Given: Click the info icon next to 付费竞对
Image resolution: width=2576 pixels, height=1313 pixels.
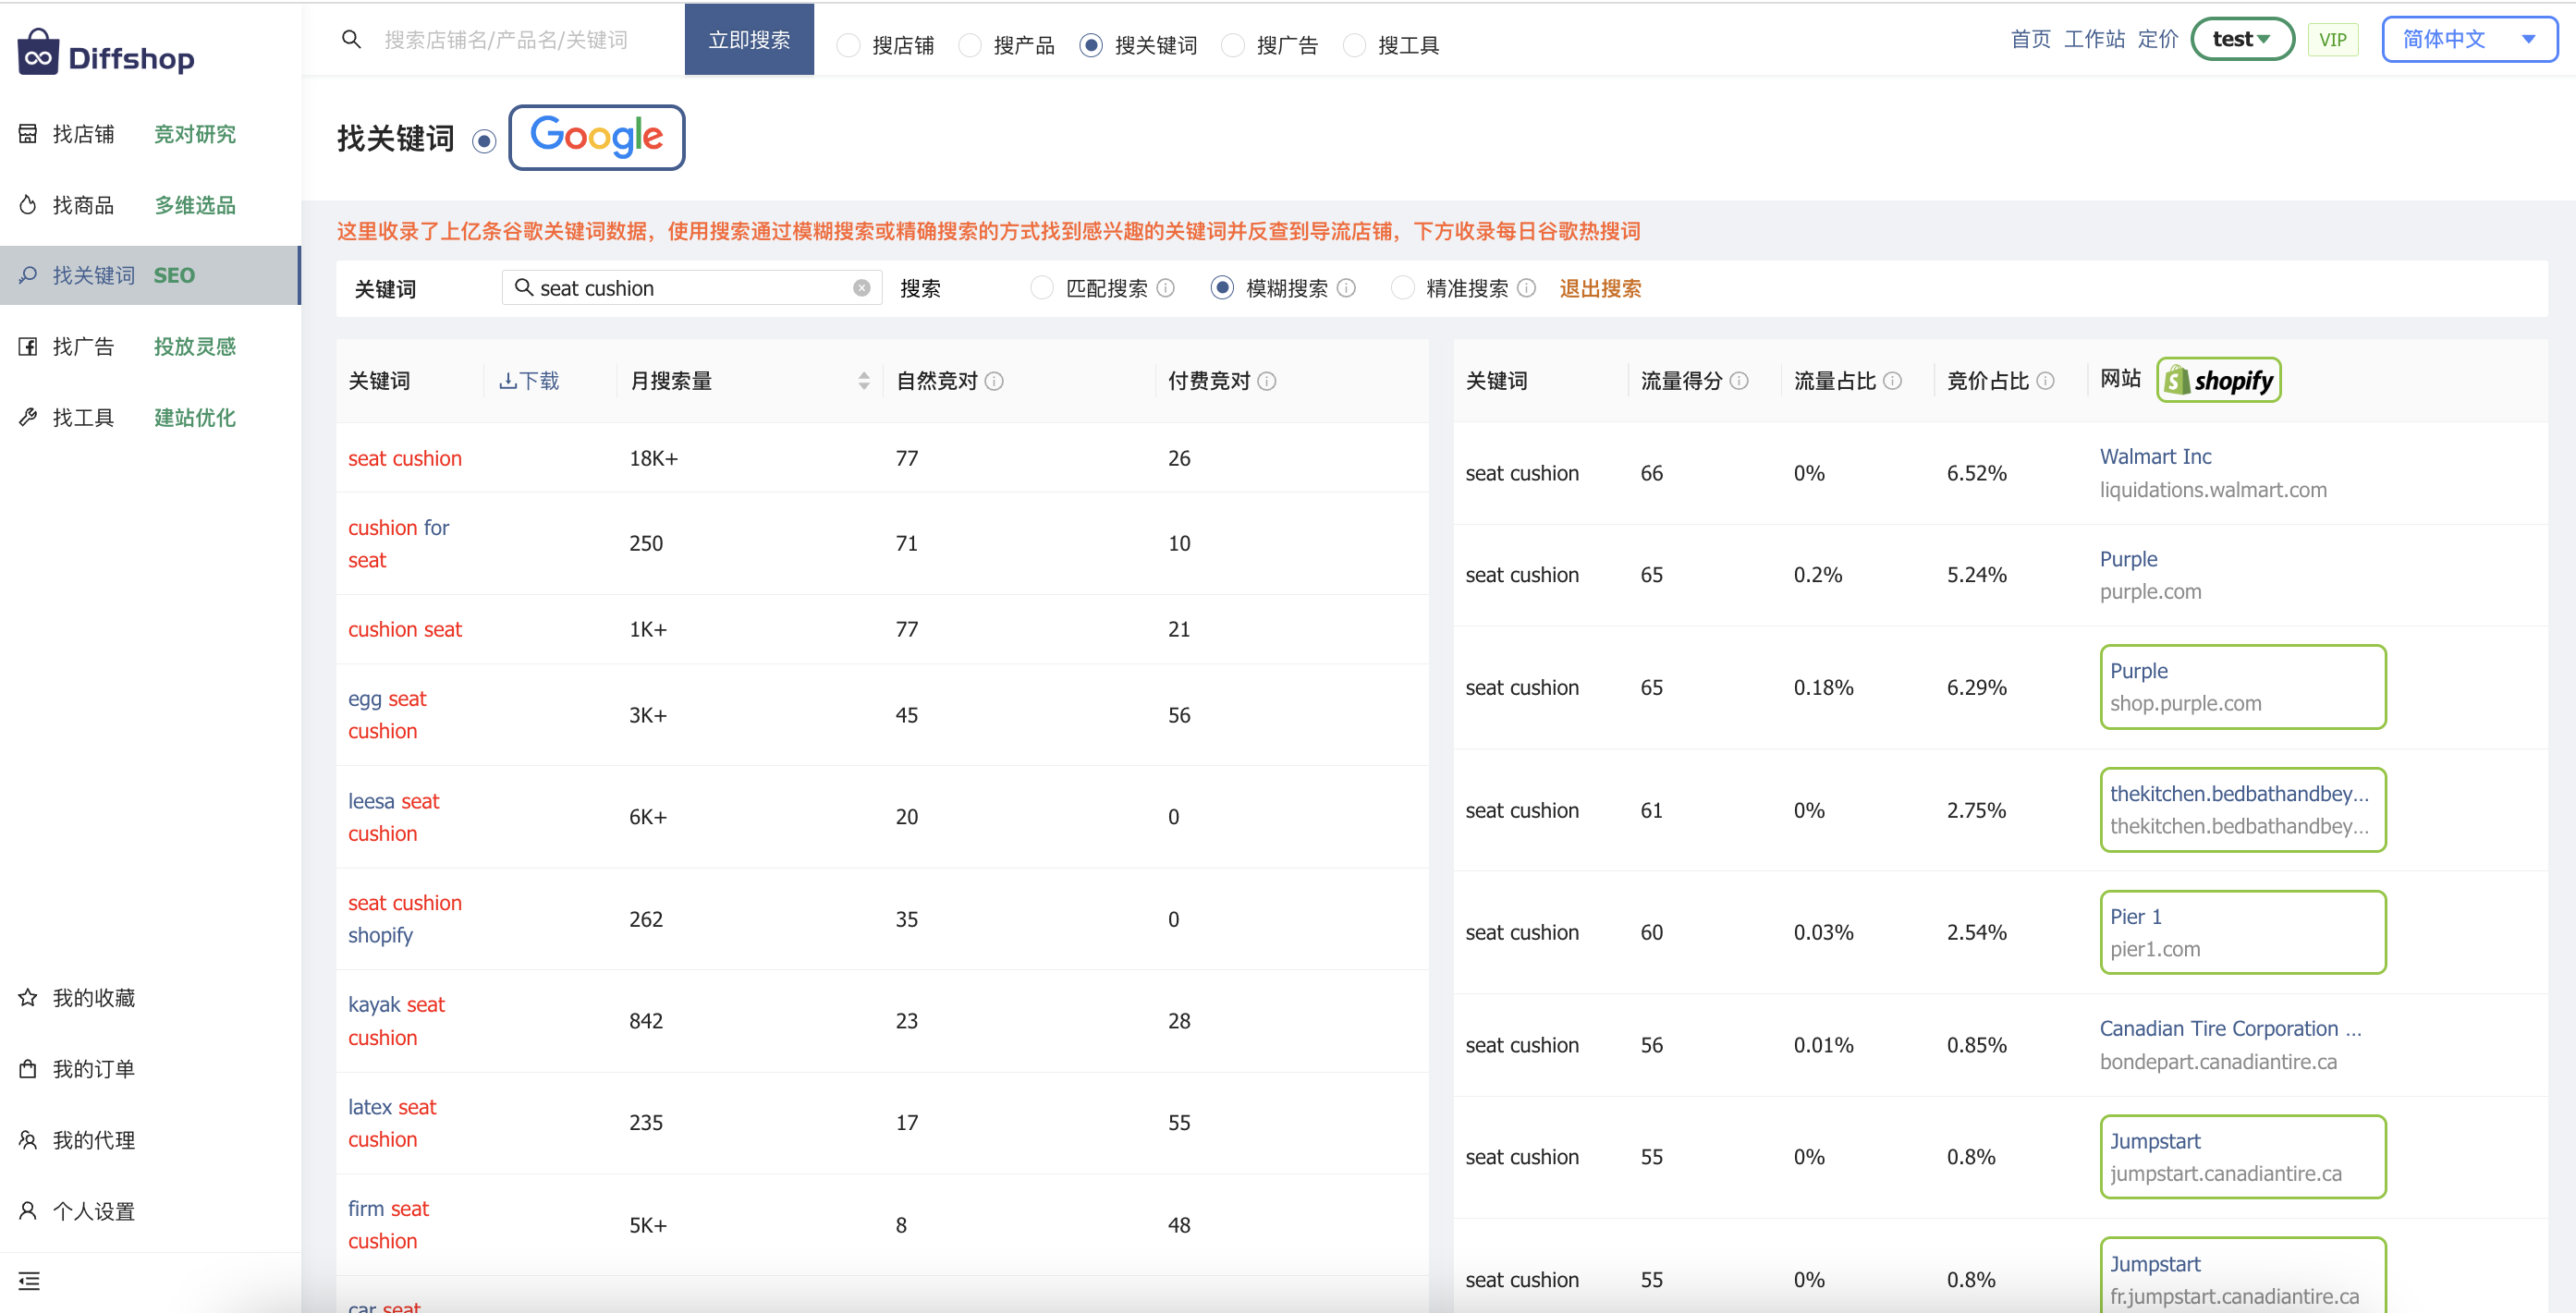Looking at the screenshot, I should click(x=1267, y=381).
